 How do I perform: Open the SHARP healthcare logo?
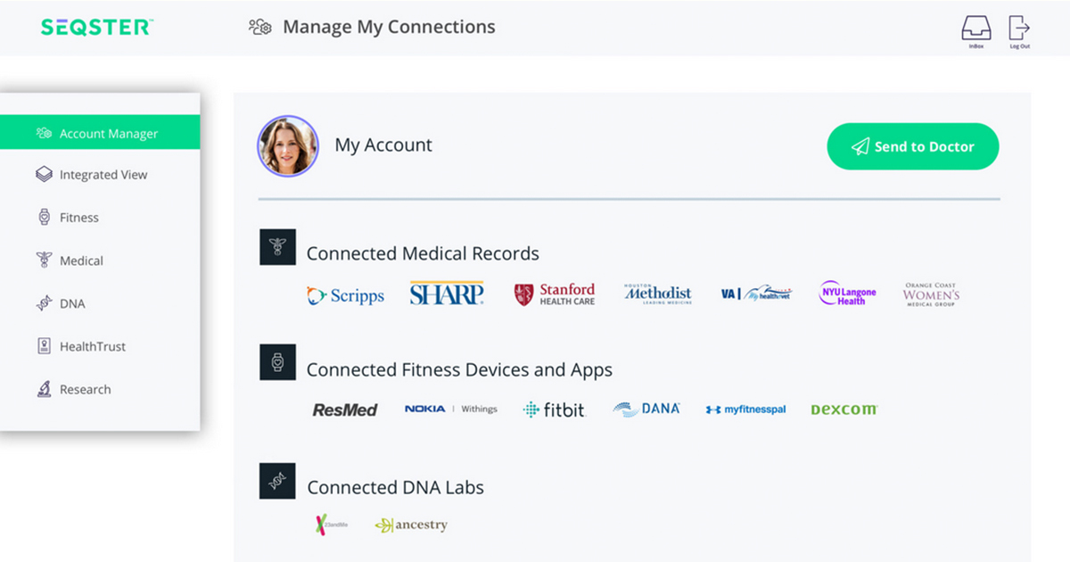point(447,293)
